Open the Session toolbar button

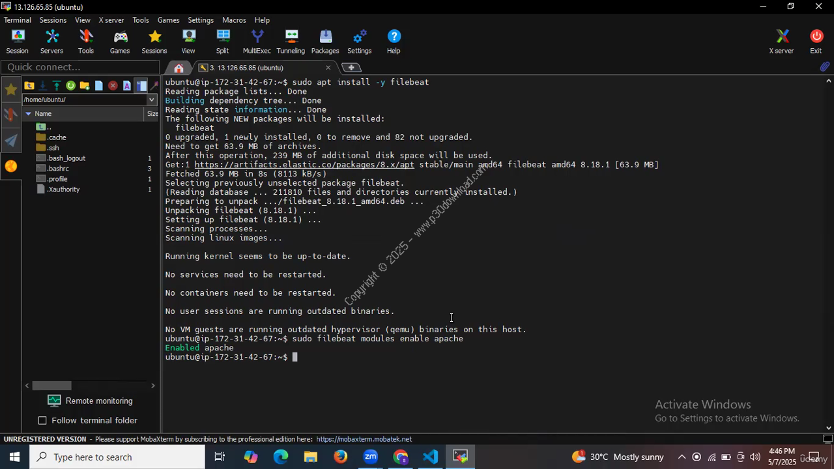17,42
